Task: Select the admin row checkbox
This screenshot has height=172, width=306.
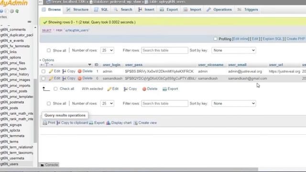Action: (x=44, y=71)
